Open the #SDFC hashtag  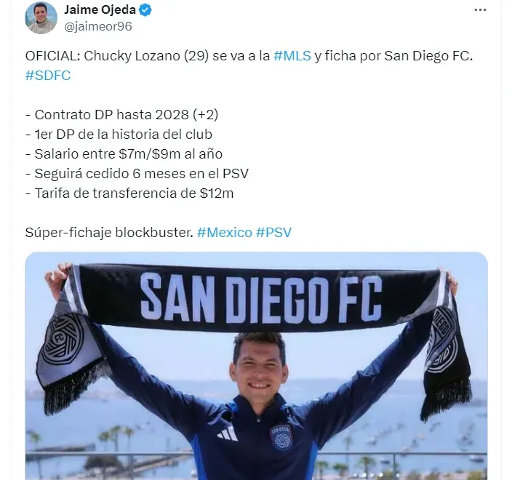click(48, 76)
